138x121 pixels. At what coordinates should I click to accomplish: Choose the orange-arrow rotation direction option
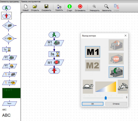(x=116, y=45)
